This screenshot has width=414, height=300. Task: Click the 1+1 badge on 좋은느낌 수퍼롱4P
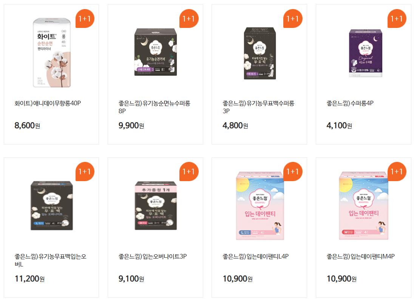click(397, 18)
